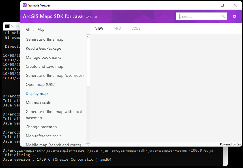Switch to the CODE tab
The image size is (243, 168).
pyautogui.click(x=136, y=28)
